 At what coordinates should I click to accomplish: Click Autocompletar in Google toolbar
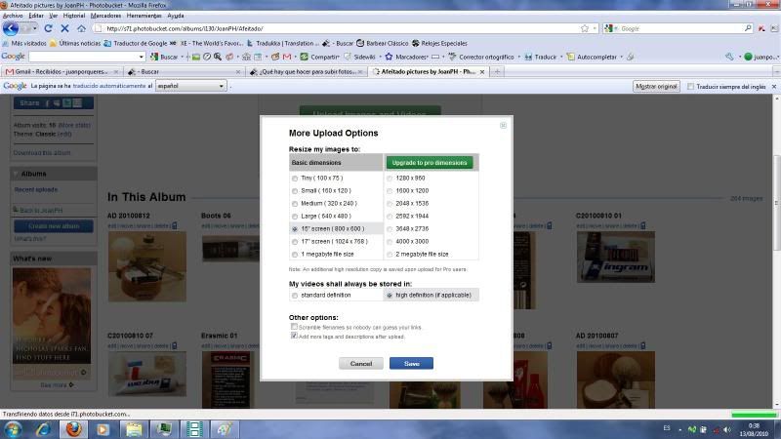click(592, 57)
